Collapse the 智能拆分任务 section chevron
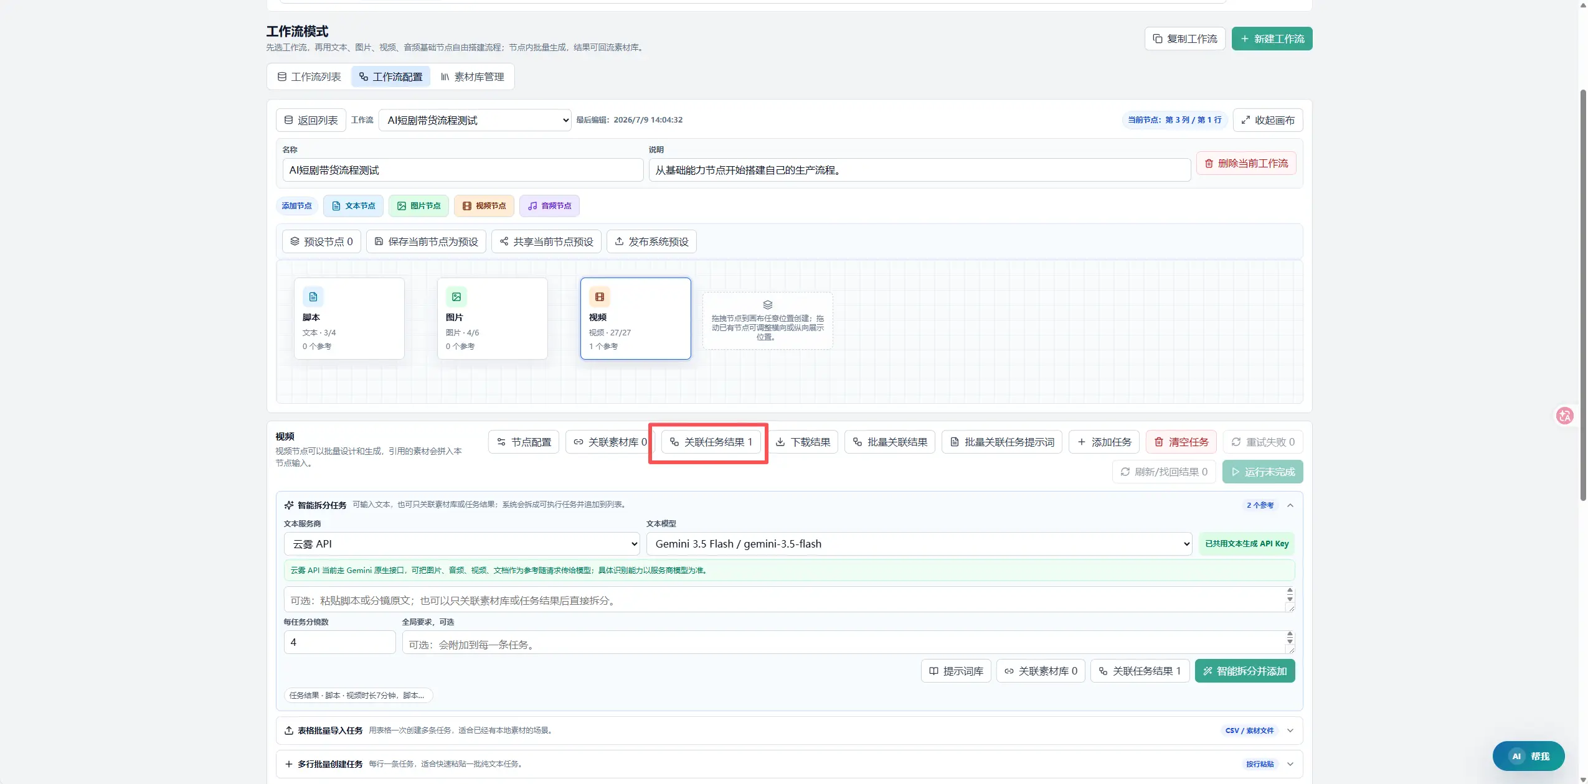The width and height of the screenshot is (1588, 784). (1290, 505)
